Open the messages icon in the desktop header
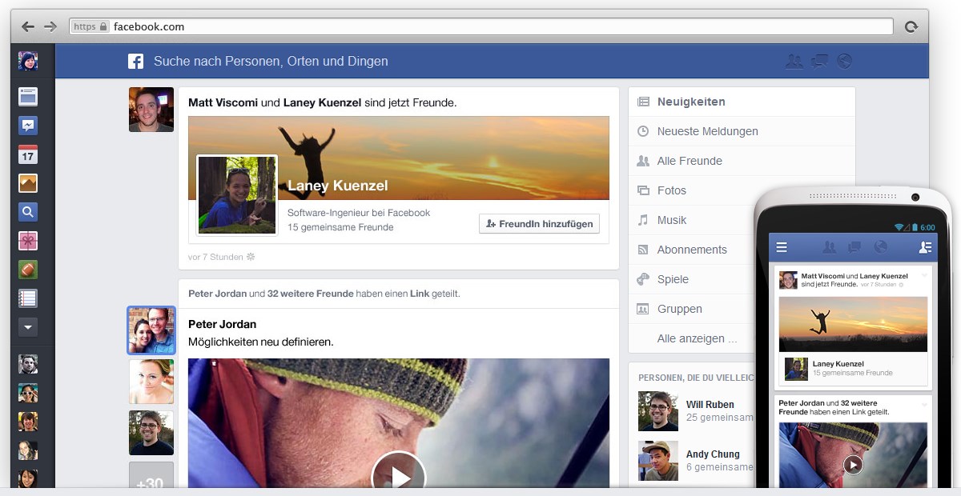 pyautogui.click(x=819, y=62)
